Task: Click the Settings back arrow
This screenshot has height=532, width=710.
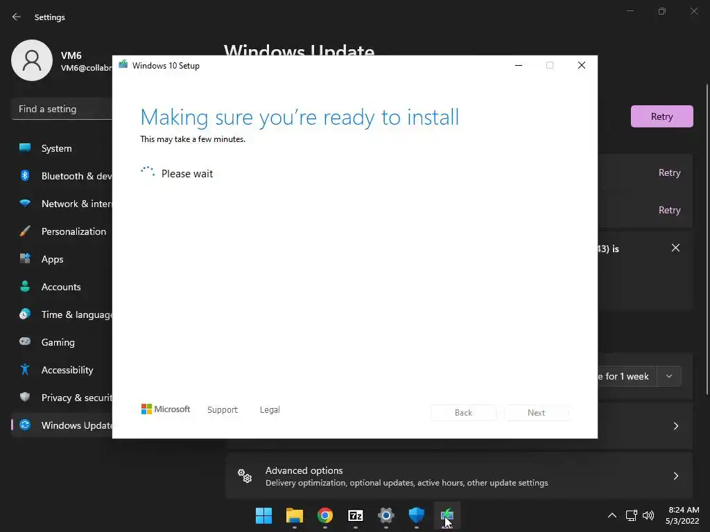Action: coord(17,17)
